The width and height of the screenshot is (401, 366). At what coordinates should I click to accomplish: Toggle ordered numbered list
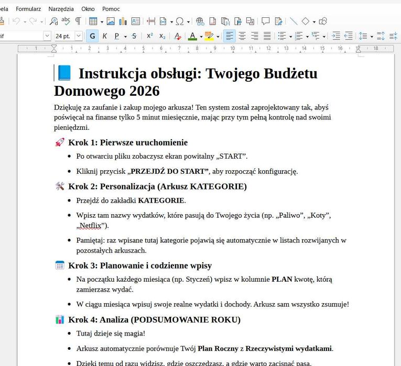(299, 36)
